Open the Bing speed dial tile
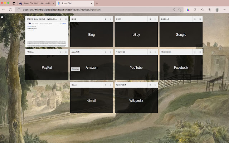This screenshot has width=229, height=143. (91, 35)
